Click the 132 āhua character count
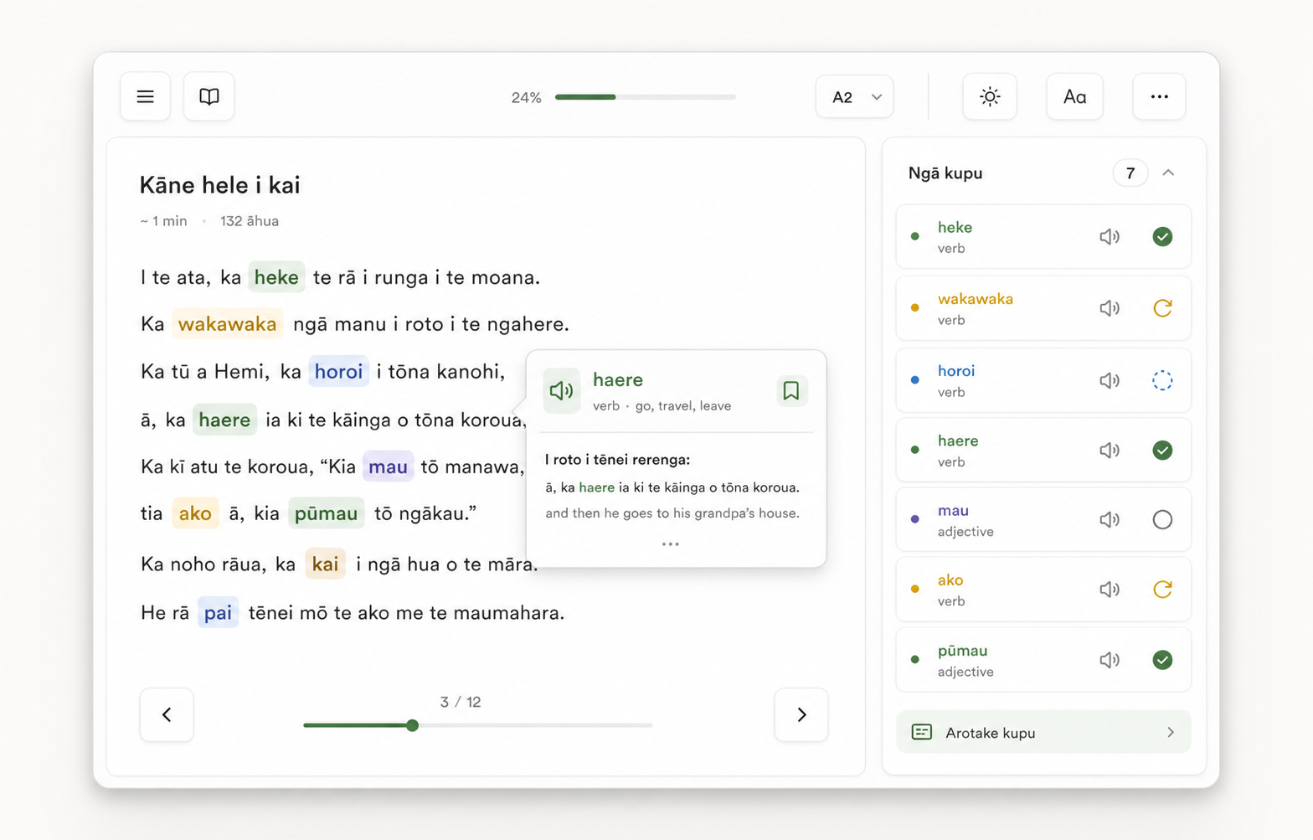 tap(250, 221)
